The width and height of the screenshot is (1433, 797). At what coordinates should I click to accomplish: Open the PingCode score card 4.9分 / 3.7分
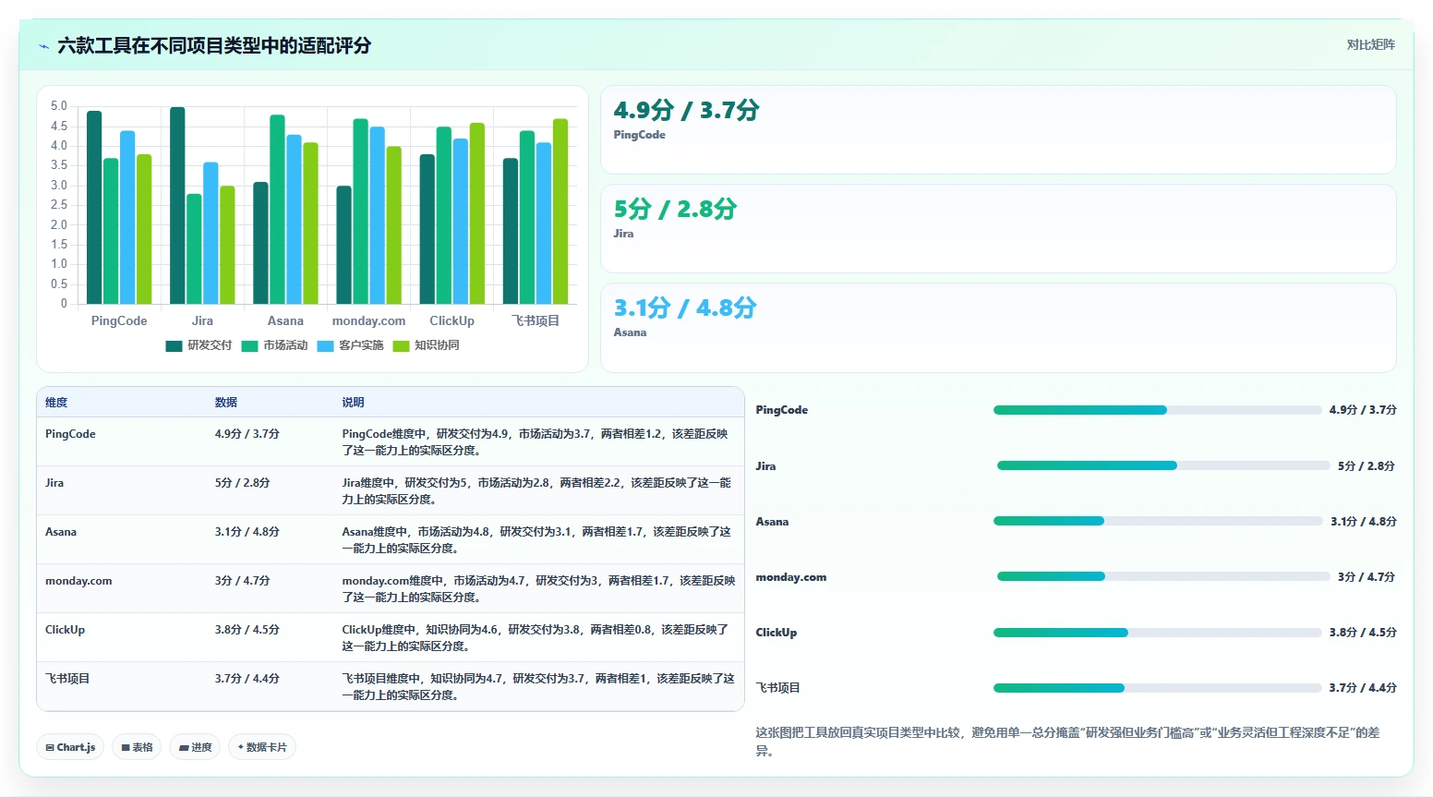click(x=998, y=130)
